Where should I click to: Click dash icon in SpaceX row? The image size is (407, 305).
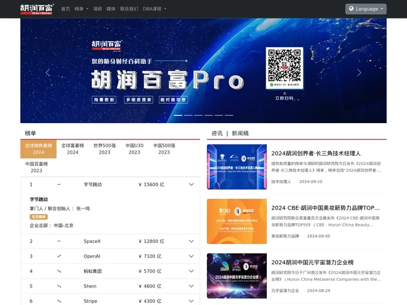pos(59,241)
